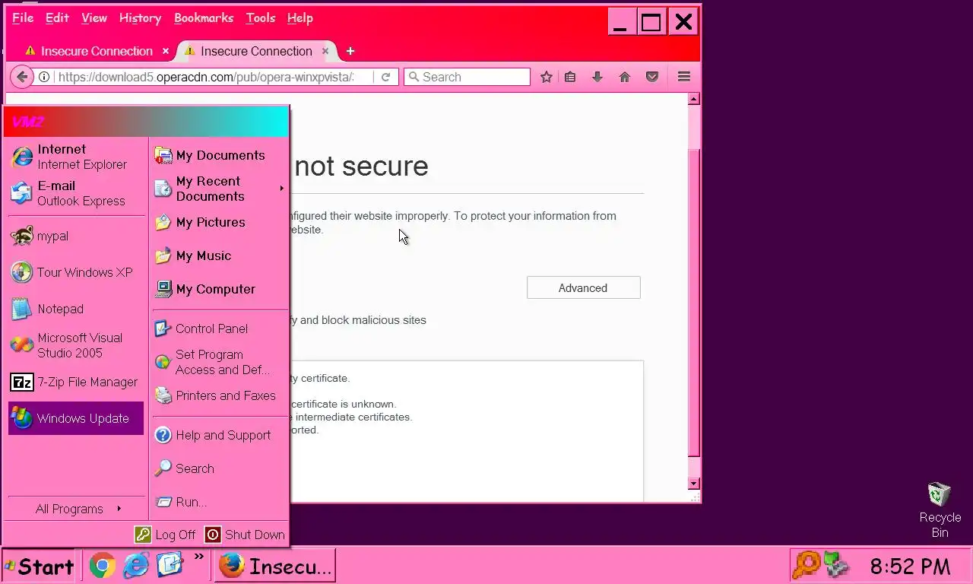Click the Windows Start button
The height and width of the screenshot is (584, 973).
click(x=39, y=566)
